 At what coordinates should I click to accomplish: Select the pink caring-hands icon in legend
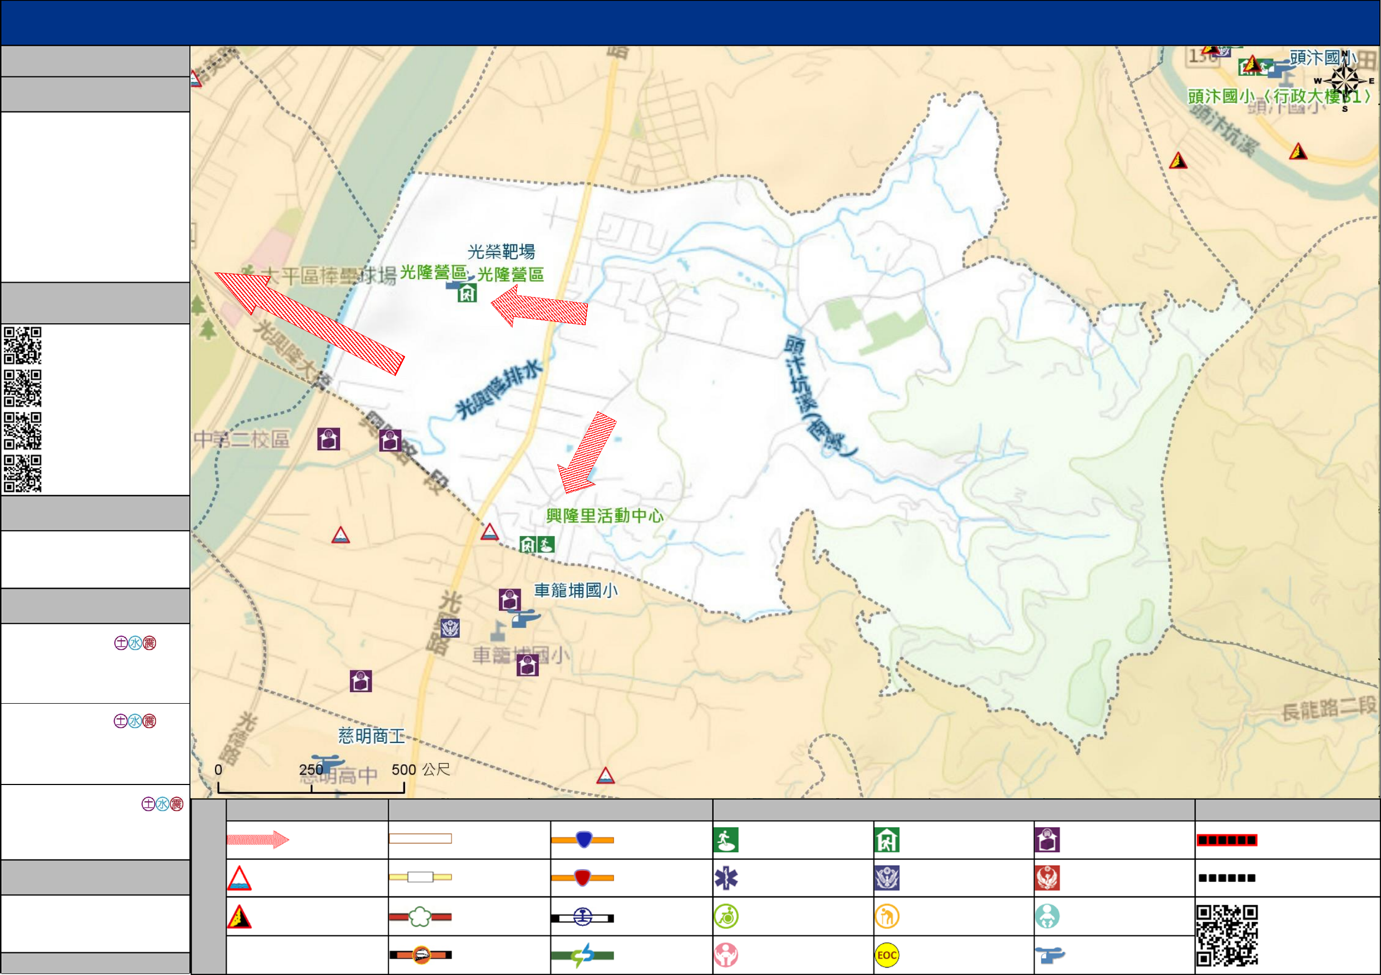pos(726,955)
